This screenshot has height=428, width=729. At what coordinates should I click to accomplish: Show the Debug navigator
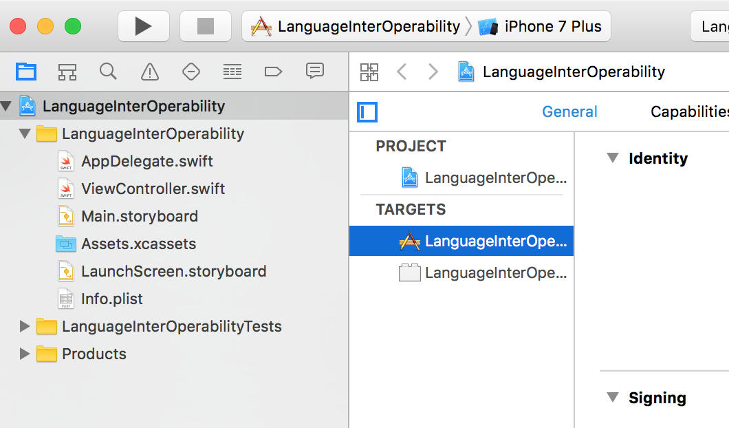[x=232, y=72]
